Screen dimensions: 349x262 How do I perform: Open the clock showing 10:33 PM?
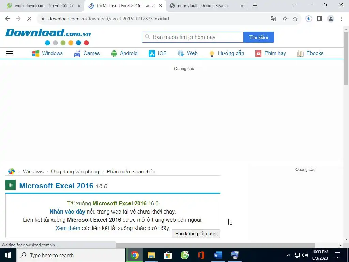[x=320, y=255]
